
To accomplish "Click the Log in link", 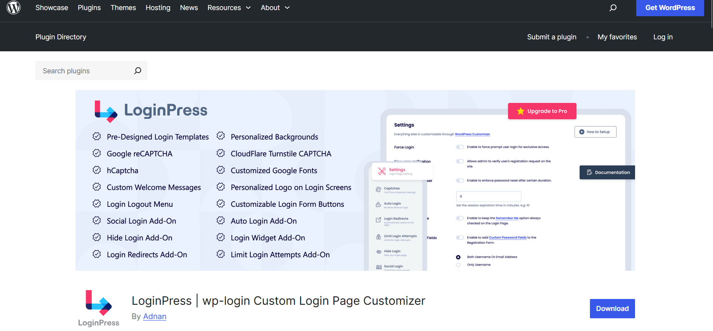I will click(x=663, y=37).
